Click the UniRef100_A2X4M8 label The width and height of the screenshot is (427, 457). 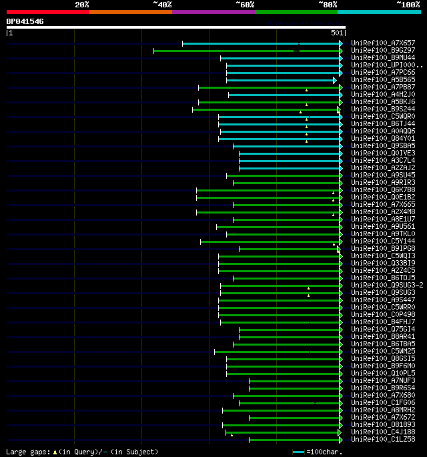pos(383,212)
